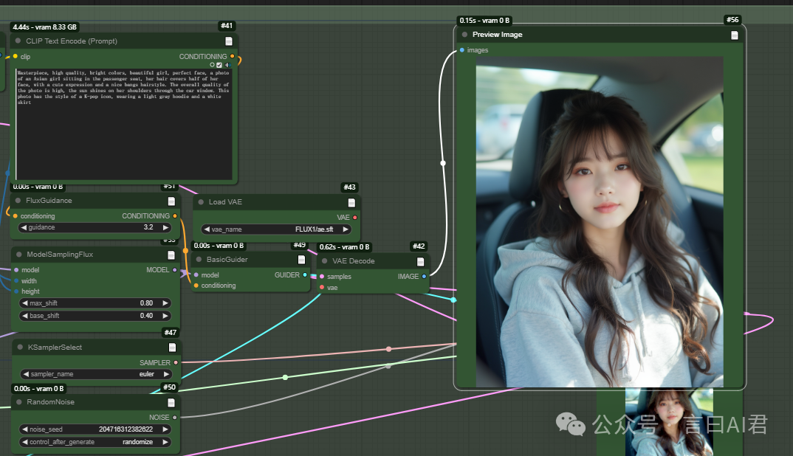Image resolution: width=793 pixels, height=456 pixels.
Task: Click the note icon on Preview Image node
Action: [x=735, y=35]
